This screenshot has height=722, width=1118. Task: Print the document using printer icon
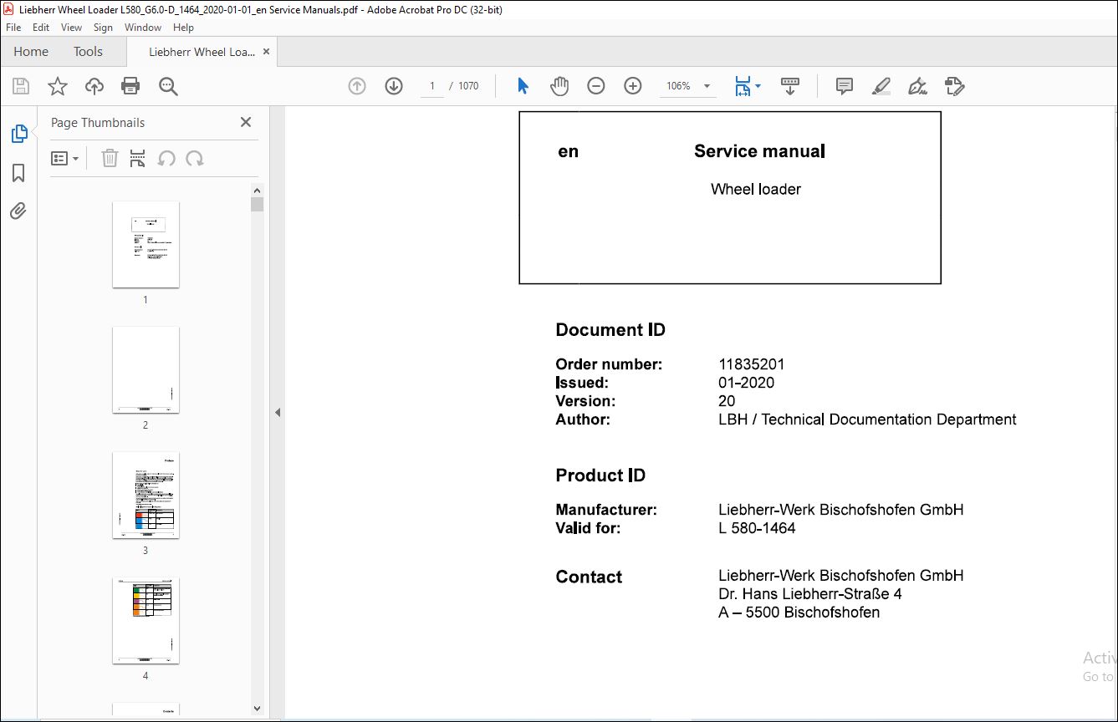[130, 86]
